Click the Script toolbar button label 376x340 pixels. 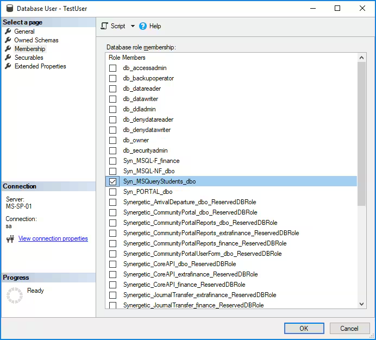[x=118, y=26]
